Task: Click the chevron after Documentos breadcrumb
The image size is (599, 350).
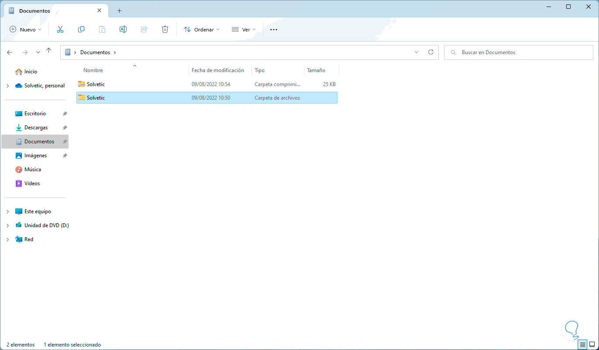Action: pos(115,52)
